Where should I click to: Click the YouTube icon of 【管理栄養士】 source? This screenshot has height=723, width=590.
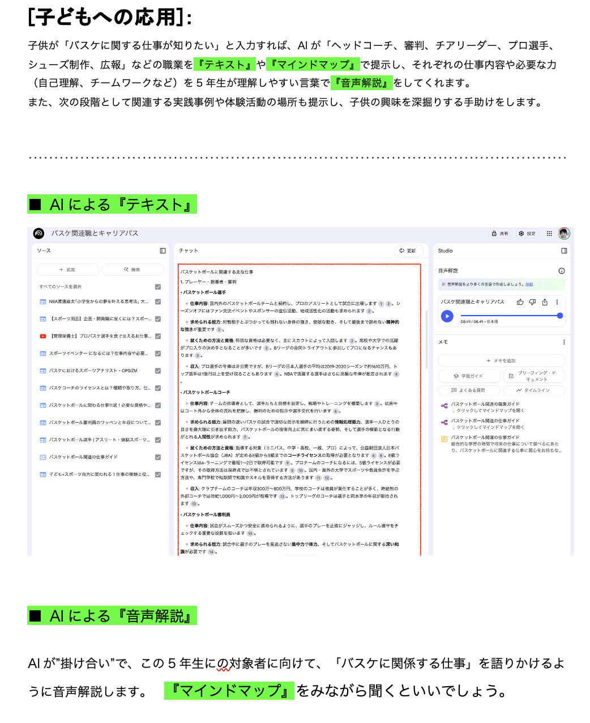click(43, 336)
